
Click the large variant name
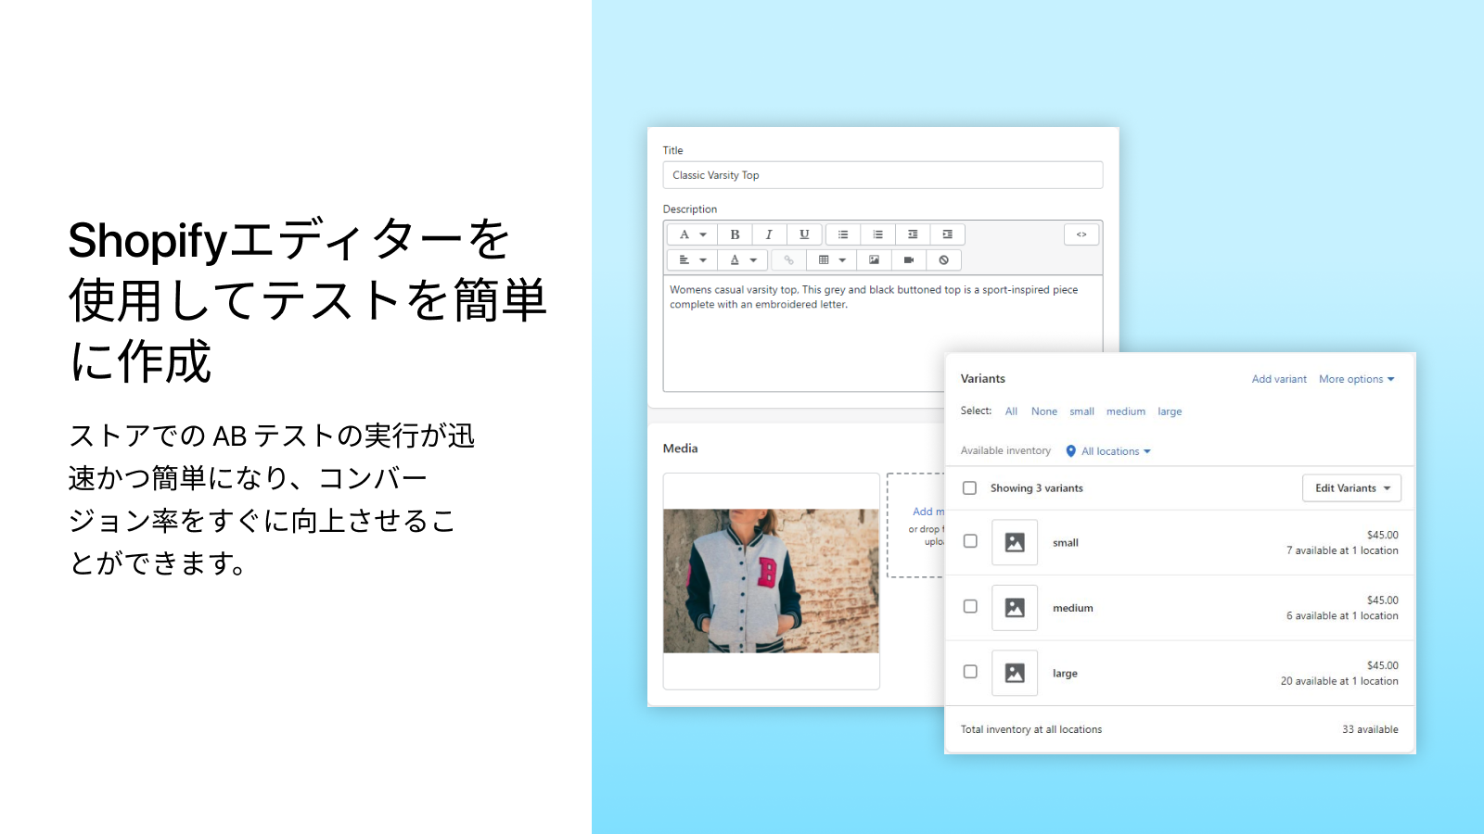click(x=1065, y=674)
